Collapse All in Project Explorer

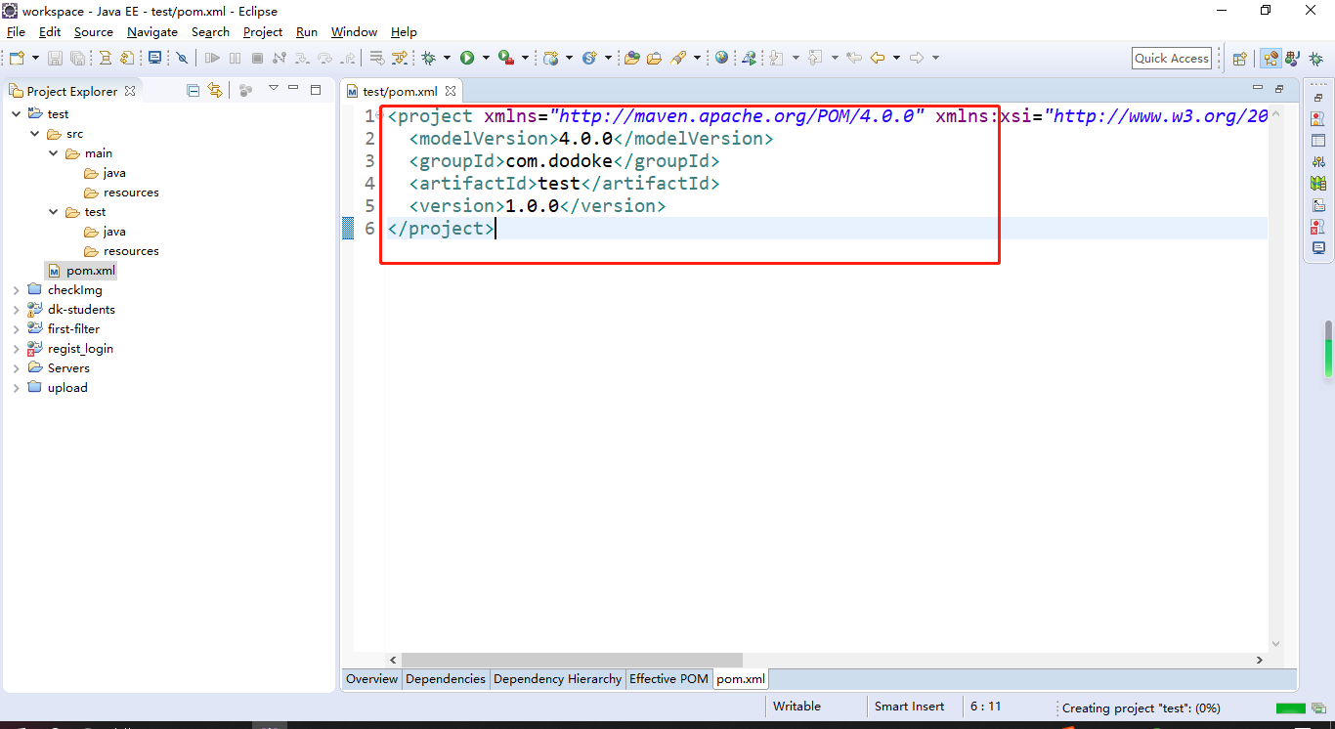tap(193, 90)
